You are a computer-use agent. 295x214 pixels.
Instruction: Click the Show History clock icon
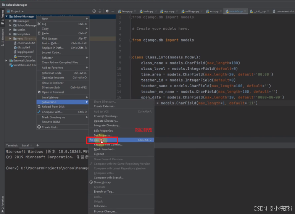point(91,182)
